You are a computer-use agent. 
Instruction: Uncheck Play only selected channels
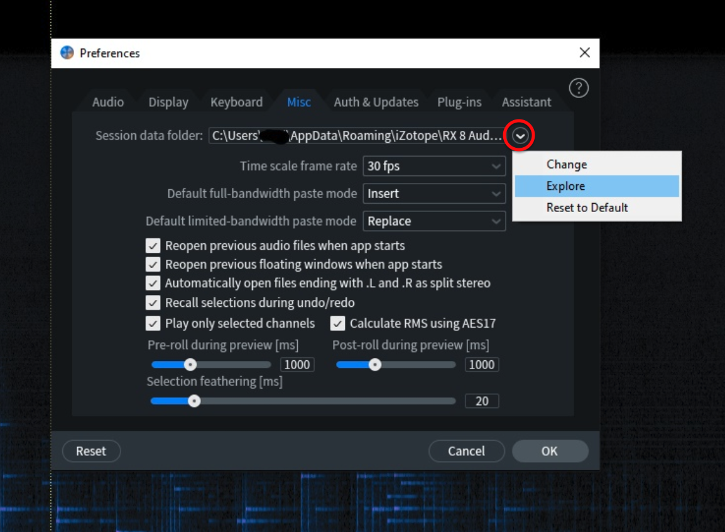(153, 323)
